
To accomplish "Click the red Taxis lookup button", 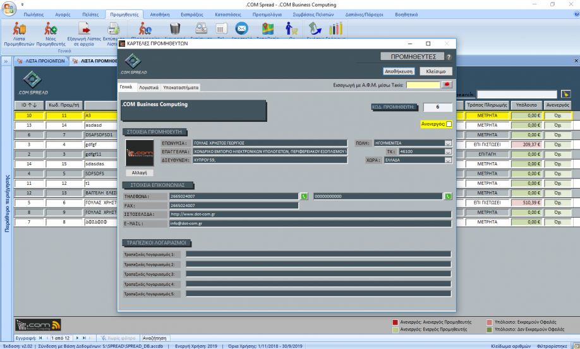I will tap(447, 85).
